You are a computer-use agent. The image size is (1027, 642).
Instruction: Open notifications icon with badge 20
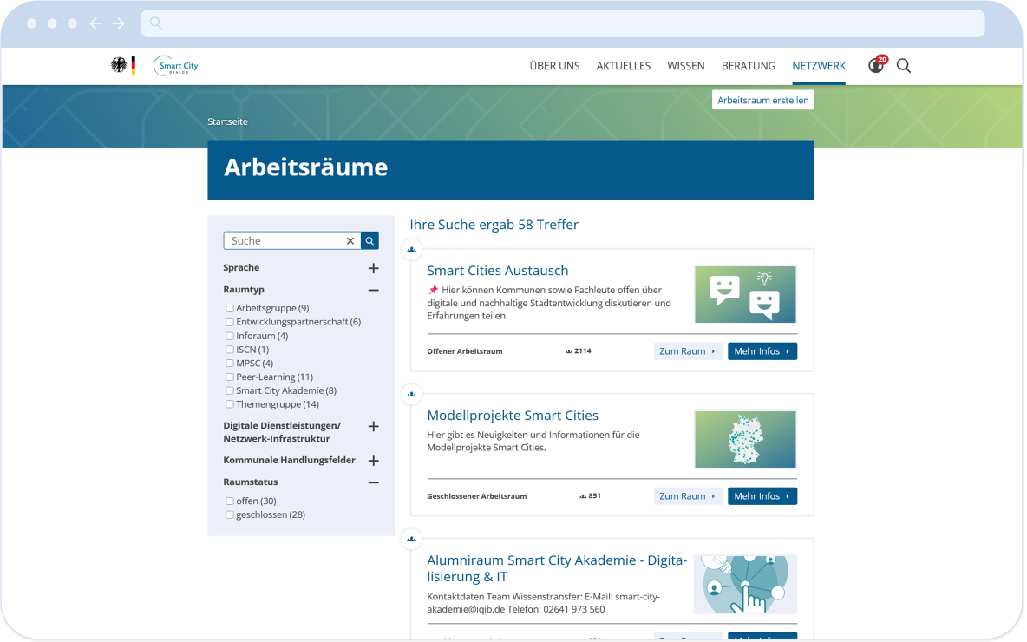pos(876,65)
